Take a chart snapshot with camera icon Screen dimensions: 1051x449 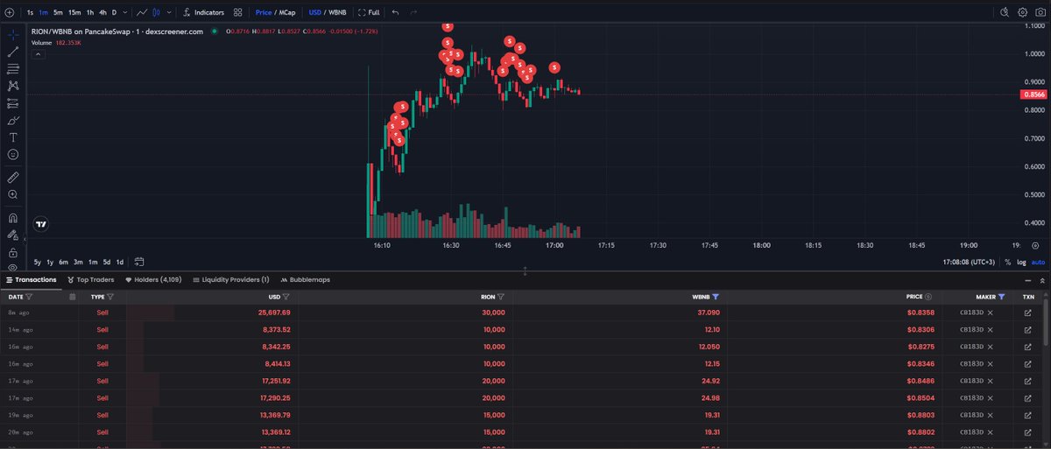(x=1039, y=12)
